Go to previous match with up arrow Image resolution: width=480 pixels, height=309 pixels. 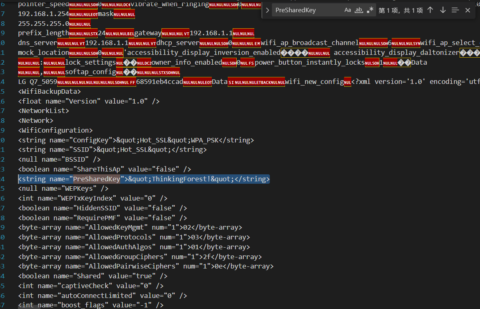430,10
